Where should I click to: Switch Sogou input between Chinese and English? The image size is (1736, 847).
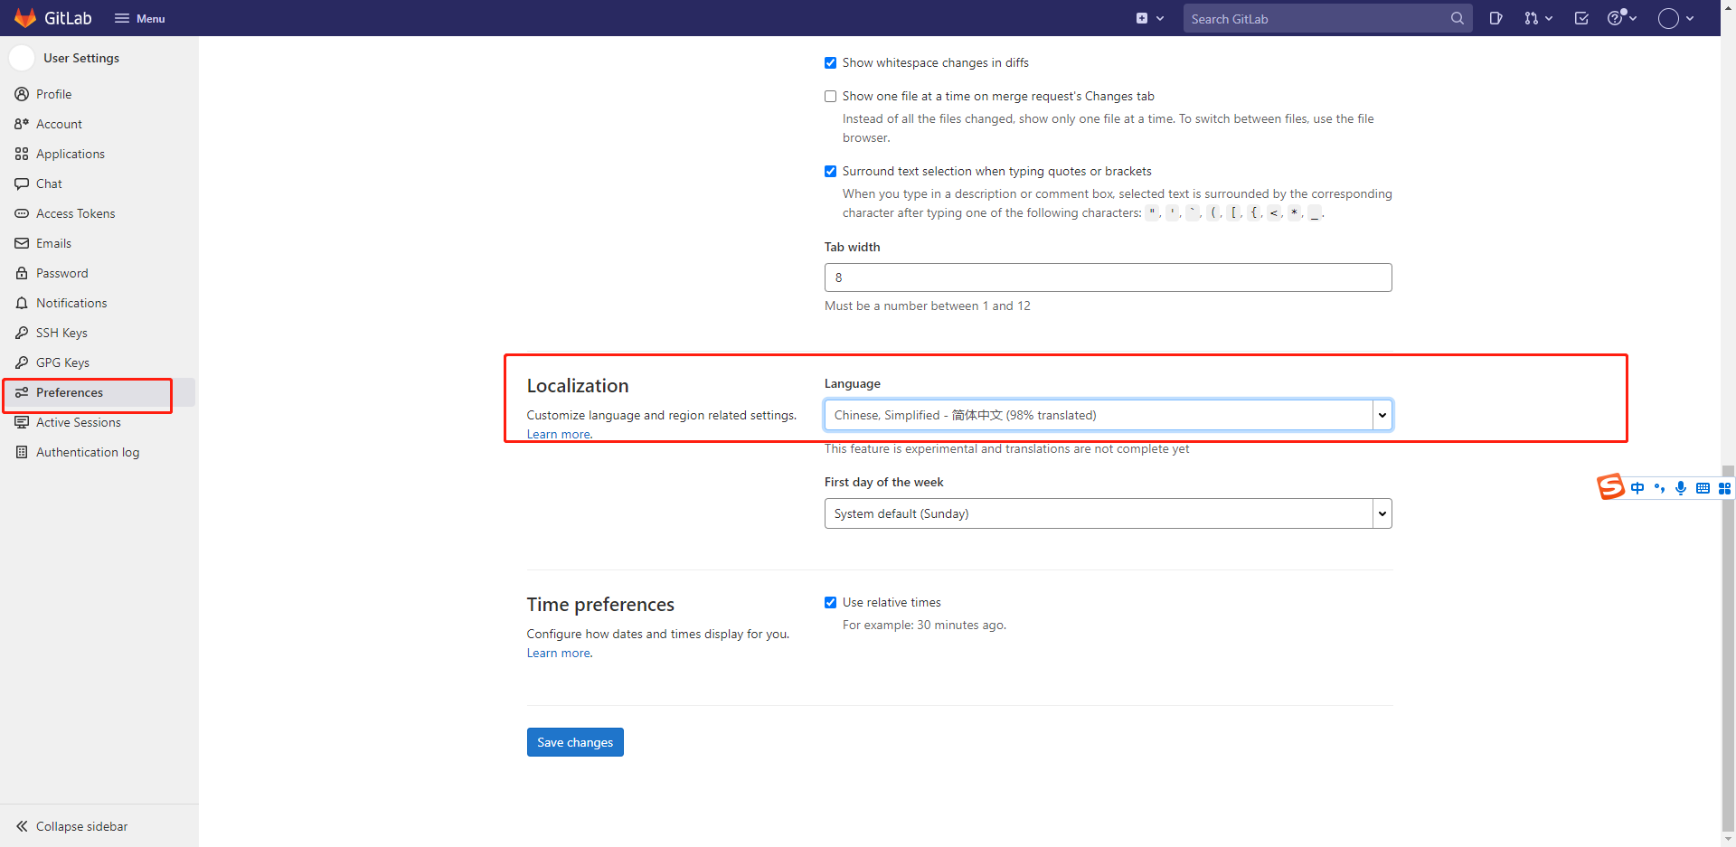click(1638, 488)
